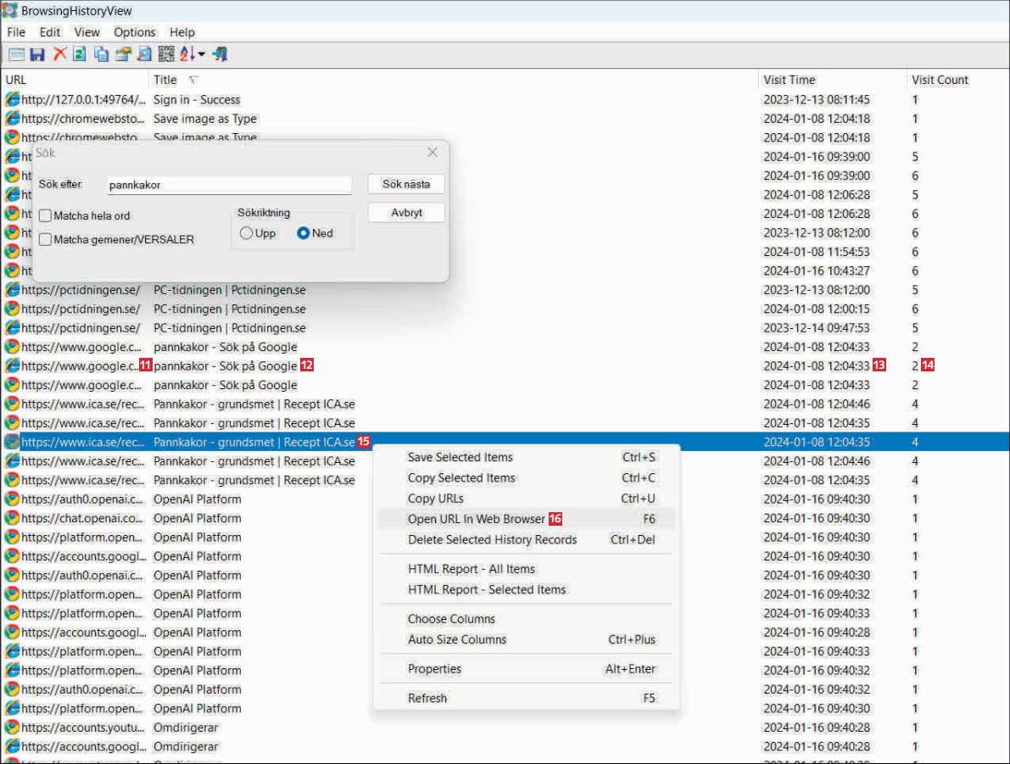
Task: Click the Sök nästa button
Action: pos(406,185)
